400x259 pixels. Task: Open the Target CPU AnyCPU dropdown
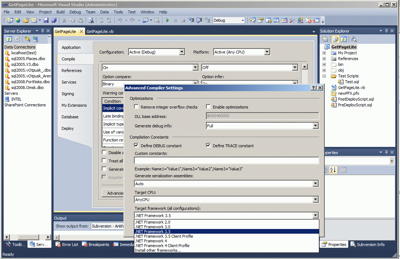point(316,200)
